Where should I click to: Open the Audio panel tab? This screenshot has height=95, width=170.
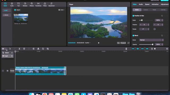click(12, 4)
